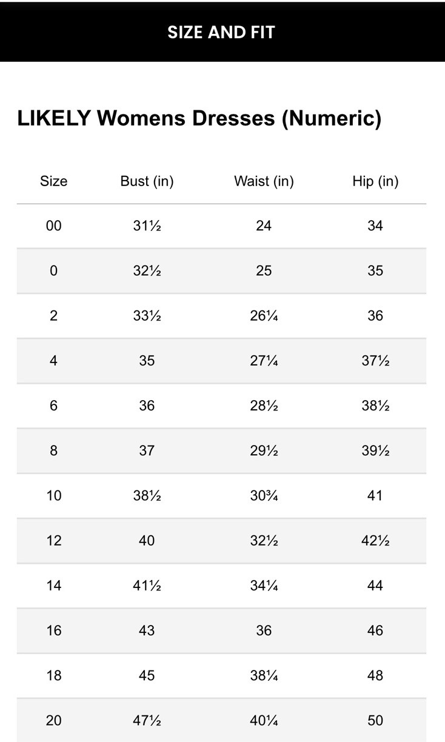Select the size 16 row label

(53, 630)
